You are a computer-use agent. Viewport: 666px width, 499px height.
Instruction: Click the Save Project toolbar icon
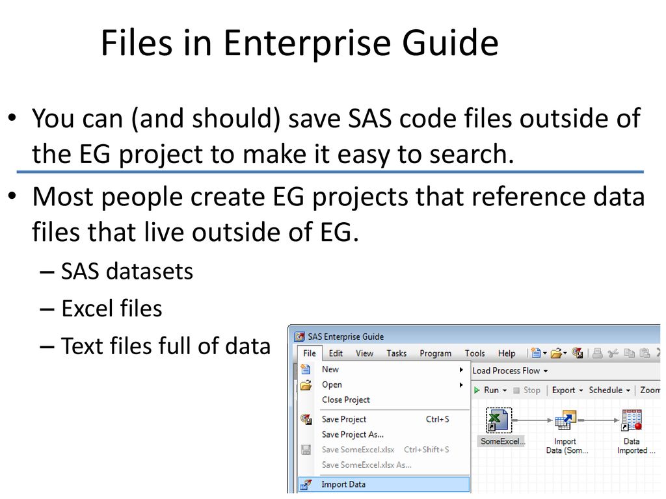pos(578,353)
